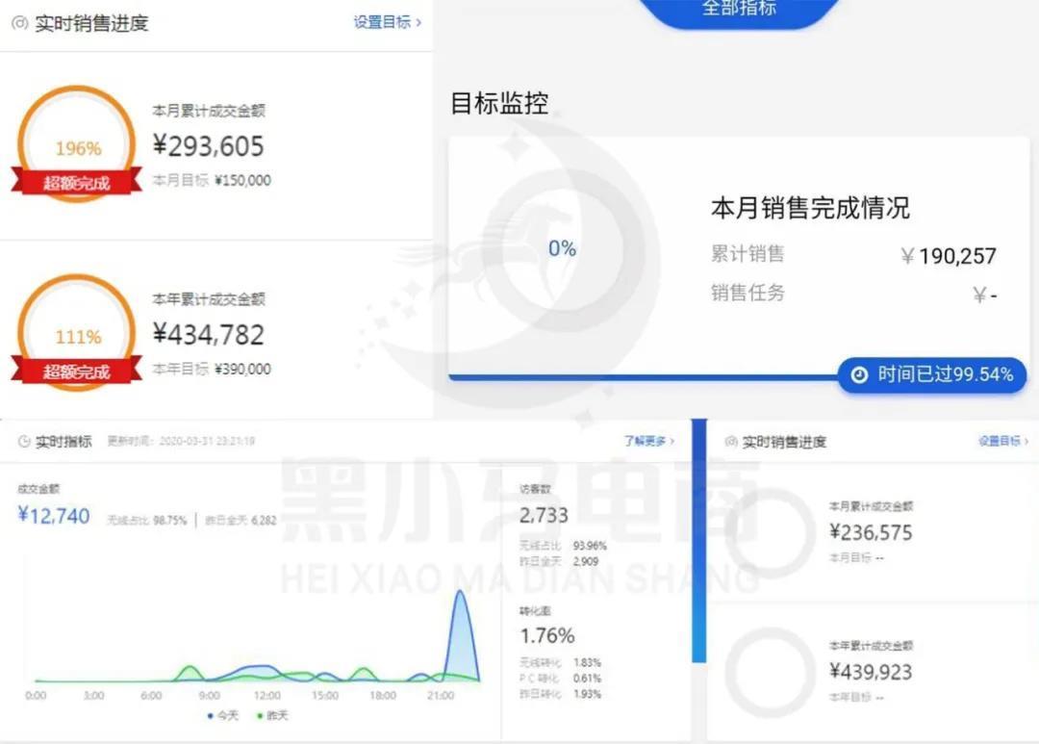Image resolution: width=1039 pixels, height=744 pixels.
Task: Toggle the 今天 series in chart legend
Action: 223,715
